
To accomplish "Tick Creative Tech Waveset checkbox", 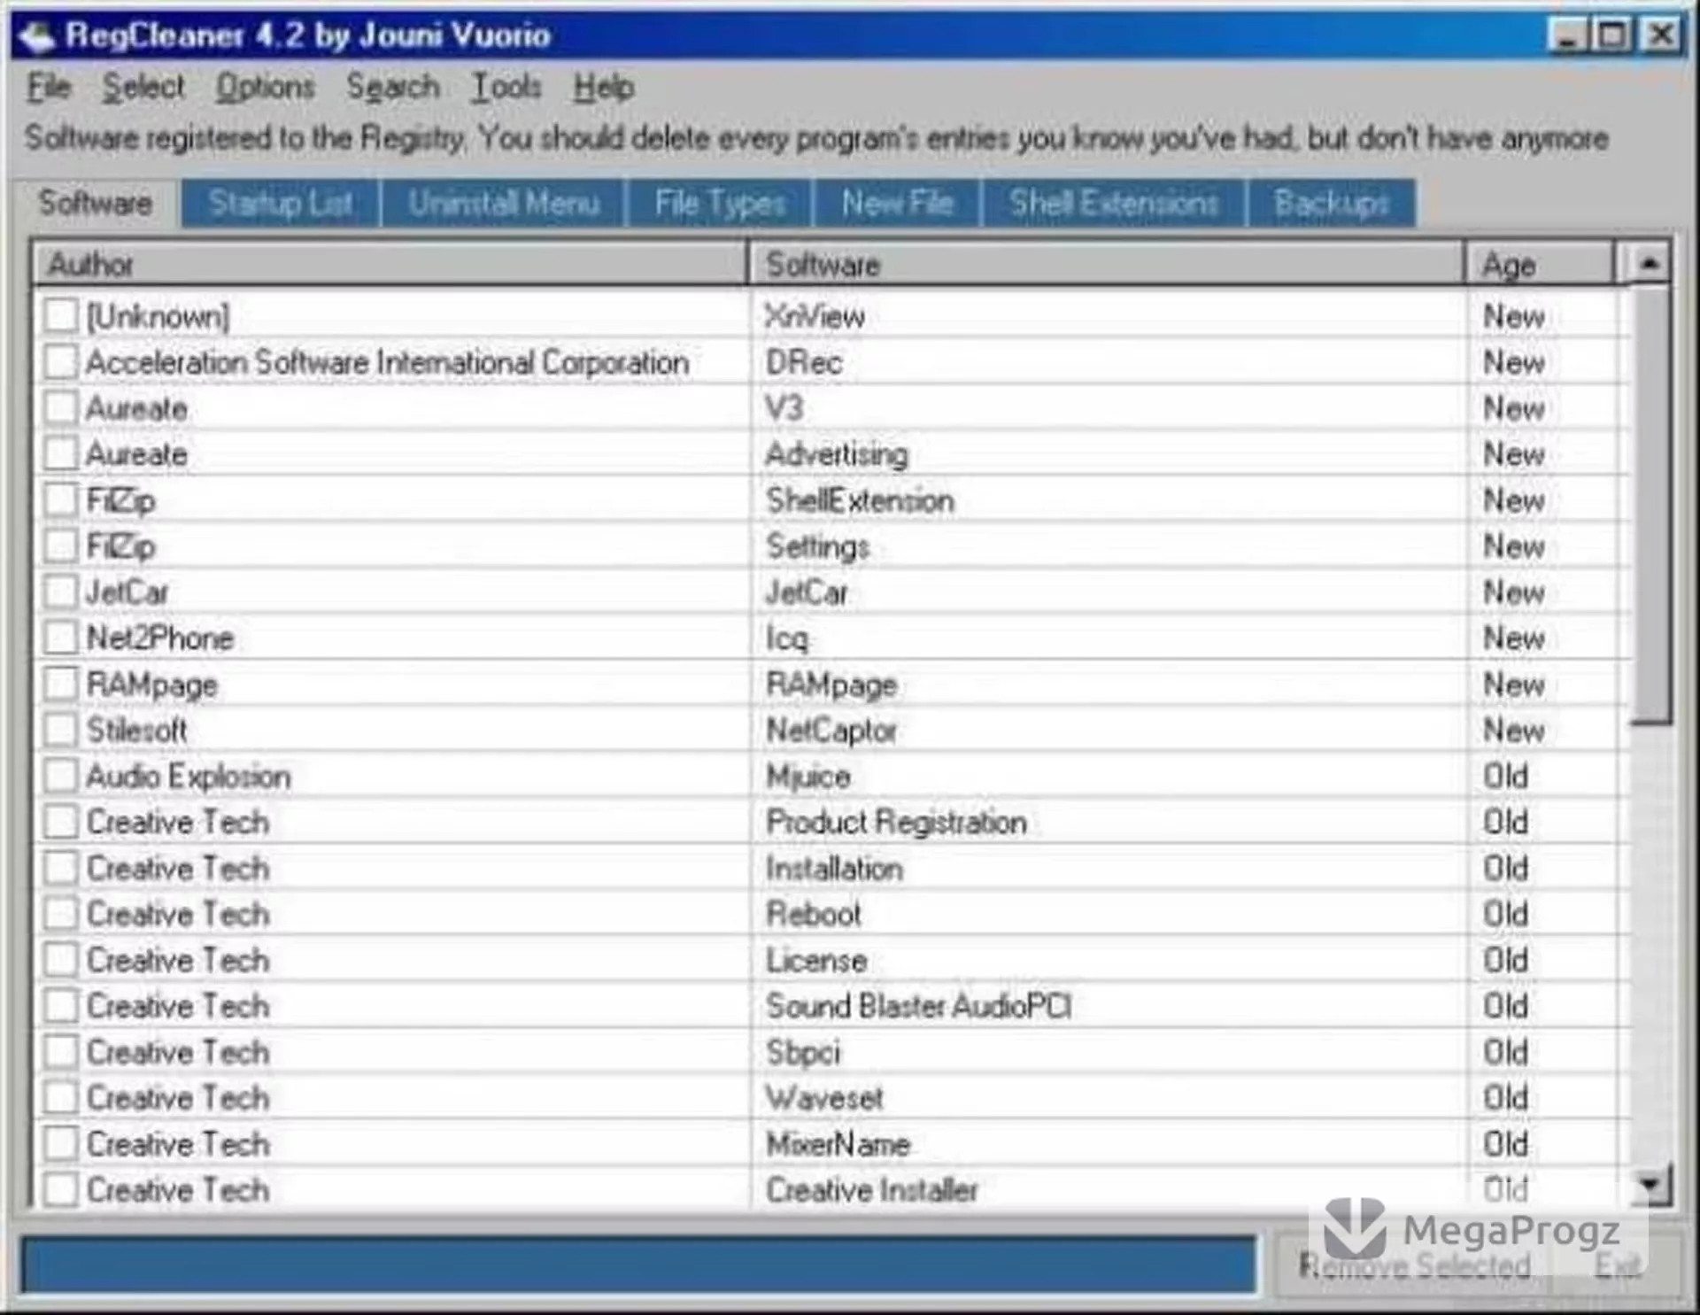I will click(60, 1098).
